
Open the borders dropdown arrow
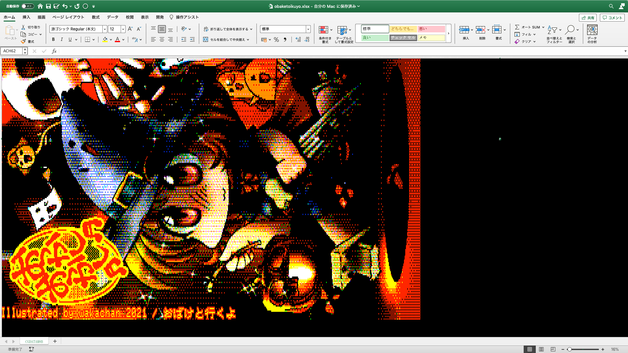pos(94,40)
